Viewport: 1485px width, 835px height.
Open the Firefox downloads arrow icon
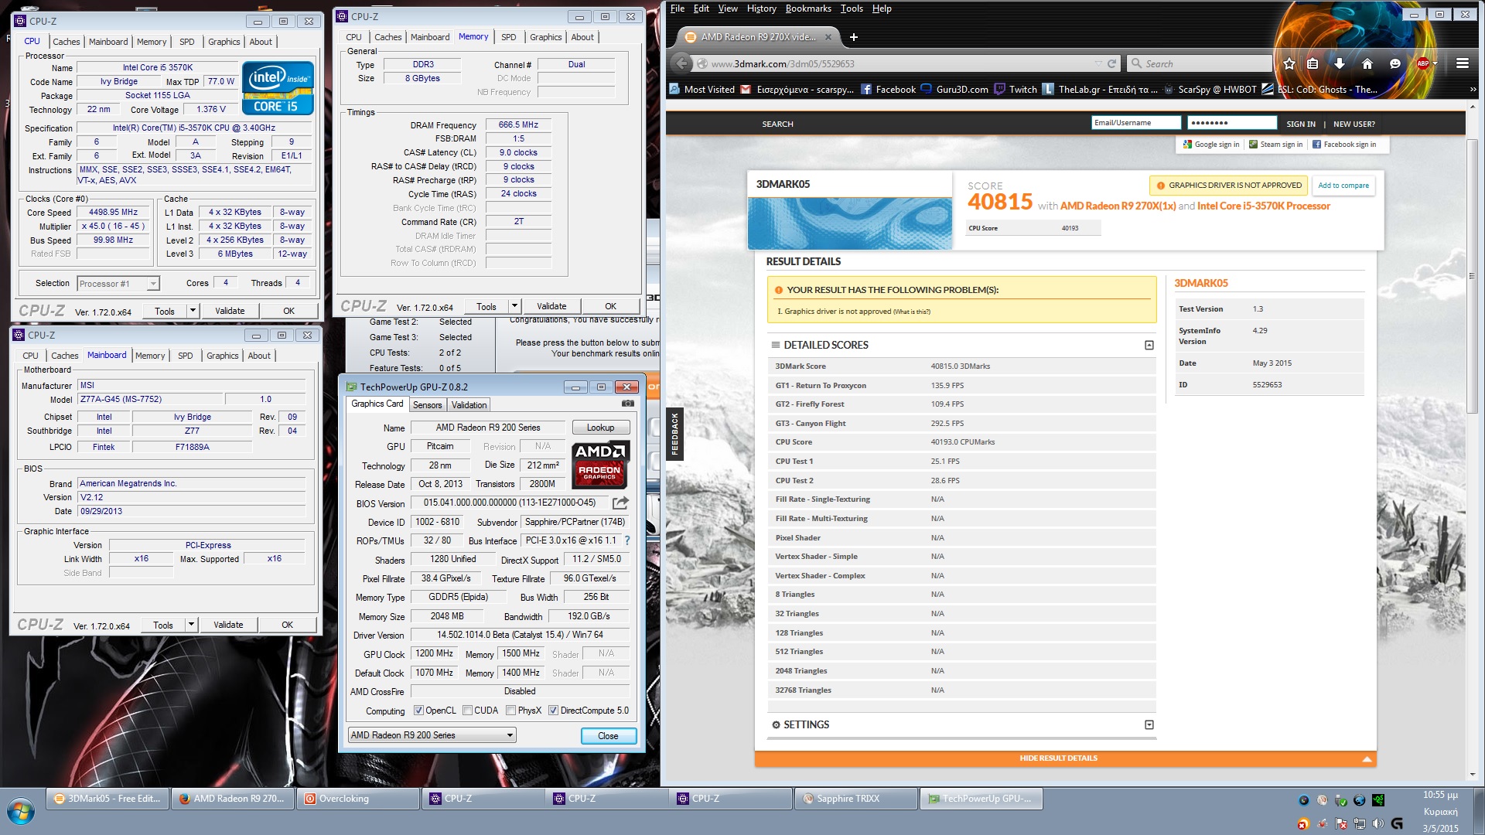point(1340,63)
